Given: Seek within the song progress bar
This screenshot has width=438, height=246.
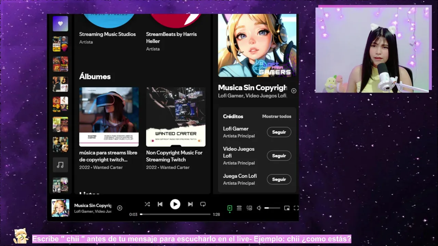Looking at the screenshot, I should coord(176,214).
